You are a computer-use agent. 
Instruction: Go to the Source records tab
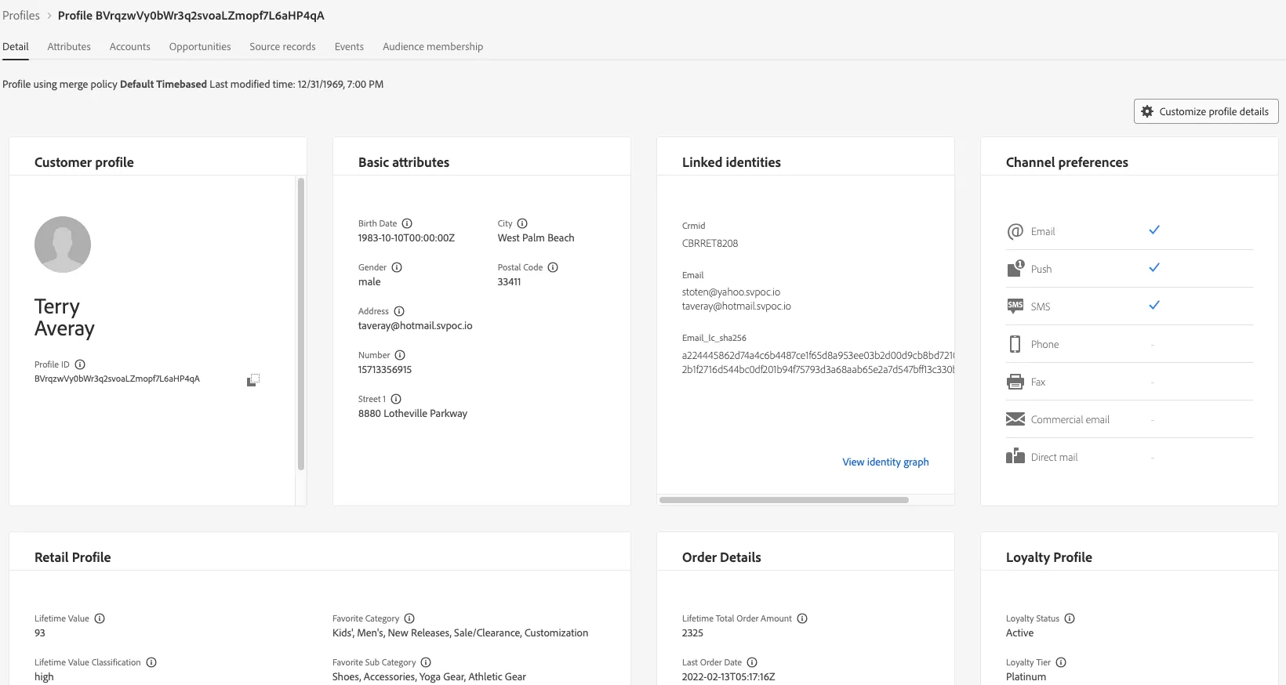[x=282, y=46]
